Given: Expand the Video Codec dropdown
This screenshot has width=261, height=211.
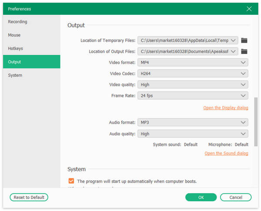Looking at the screenshot, I should tap(193, 74).
